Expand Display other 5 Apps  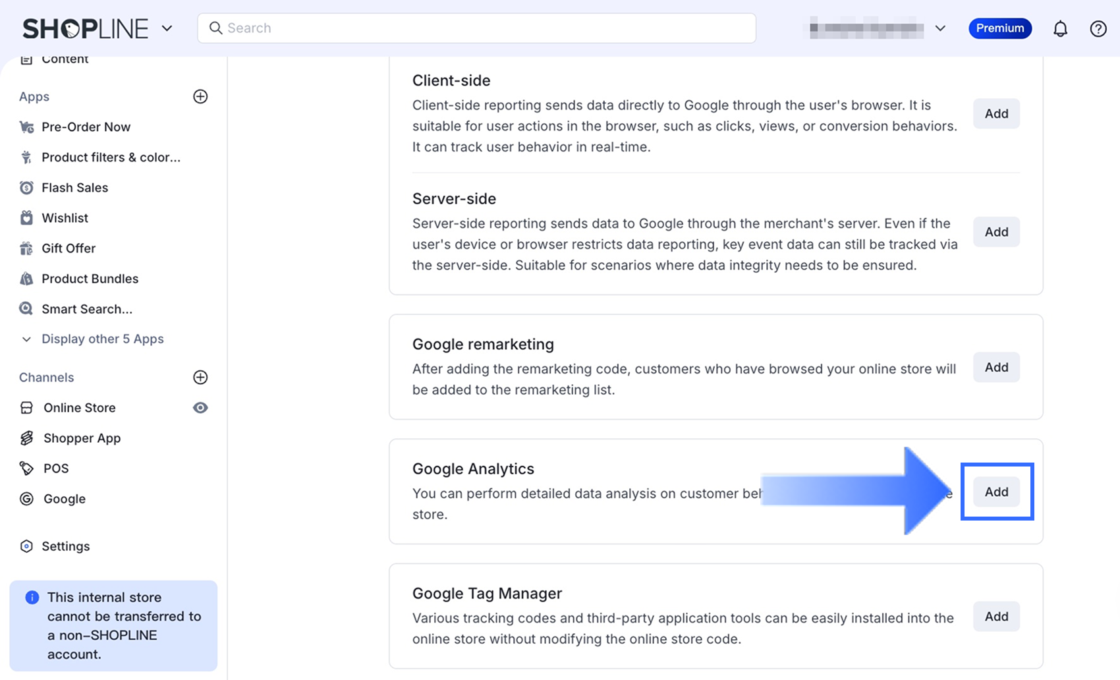(x=102, y=339)
